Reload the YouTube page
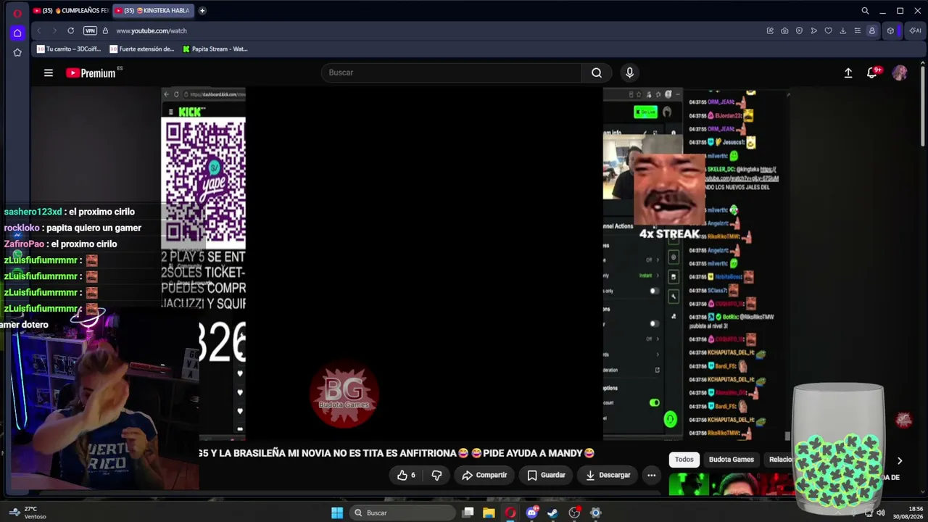The width and height of the screenshot is (928, 522). pos(70,30)
